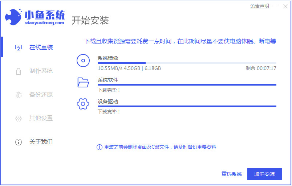Open the 其他设置 menu item

point(41,118)
